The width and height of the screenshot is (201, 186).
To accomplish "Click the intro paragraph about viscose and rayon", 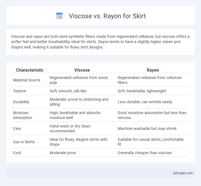I will (100, 42).
